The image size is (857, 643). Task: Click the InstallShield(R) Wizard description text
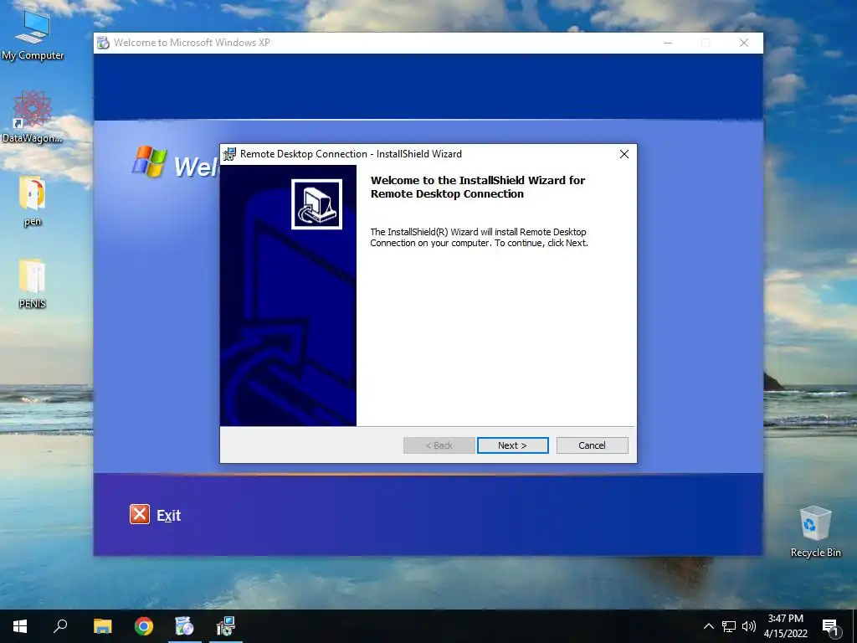[479, 237]
